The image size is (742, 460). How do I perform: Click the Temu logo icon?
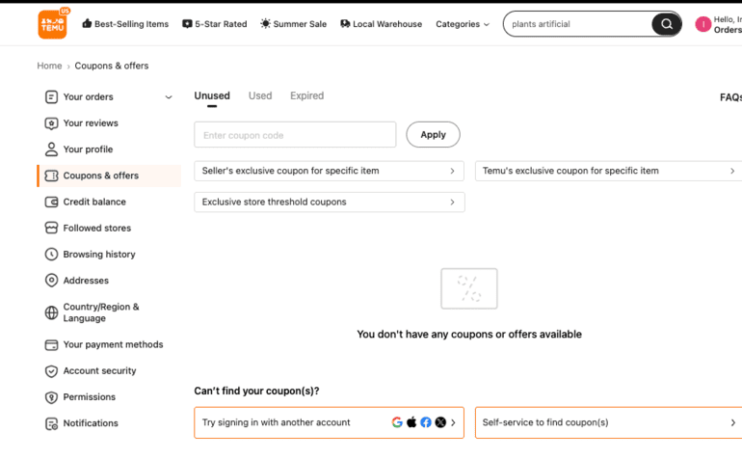(x=53, y=24)
